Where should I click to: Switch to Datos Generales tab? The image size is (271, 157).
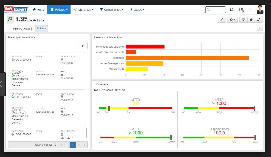tap(22, 29)
